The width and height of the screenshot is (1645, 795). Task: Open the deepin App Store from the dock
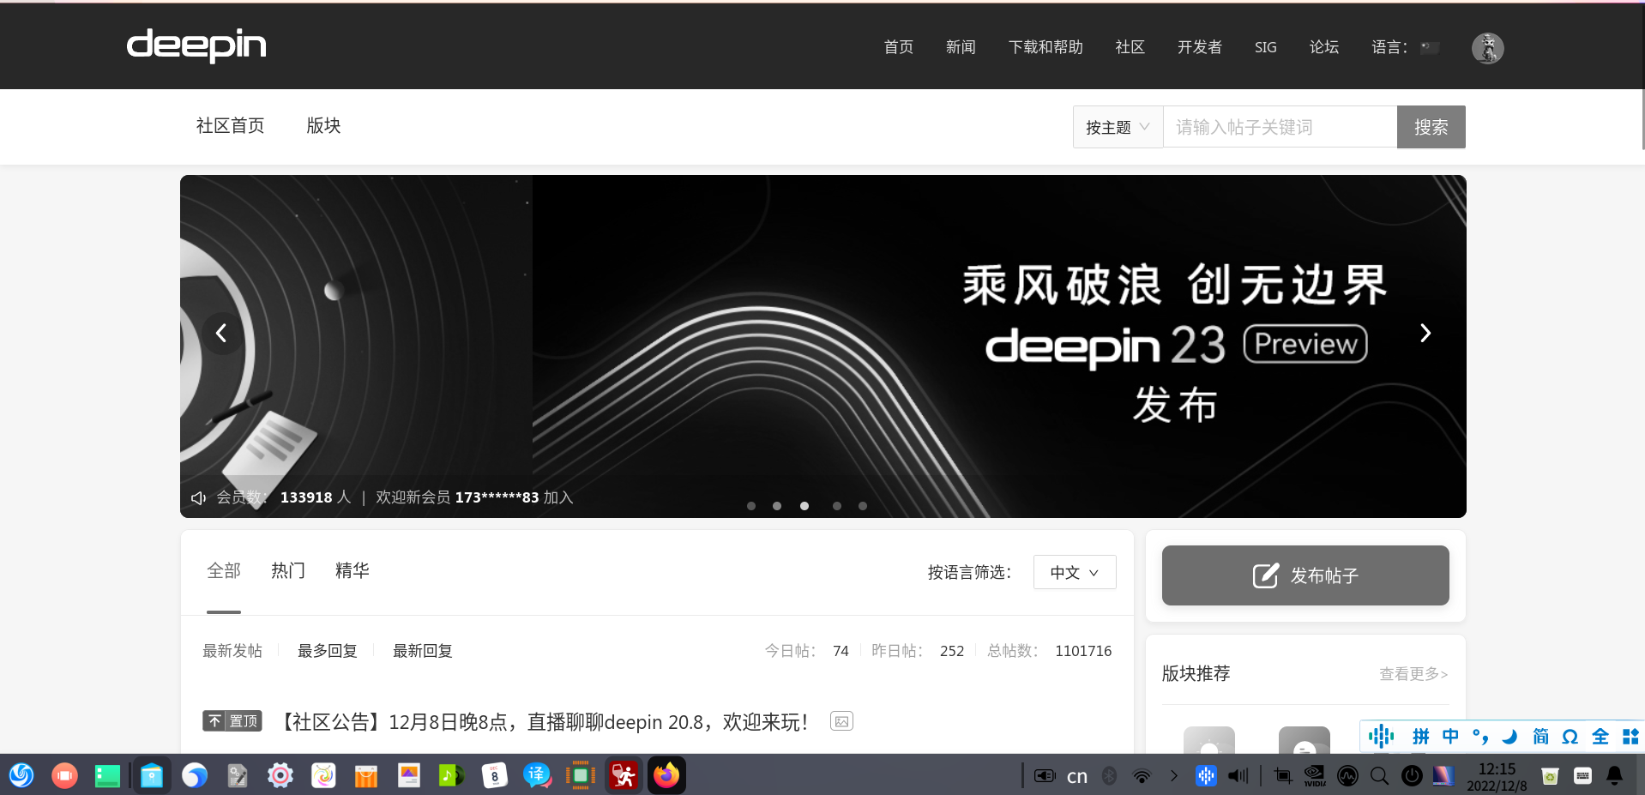(x=366, y=775)
